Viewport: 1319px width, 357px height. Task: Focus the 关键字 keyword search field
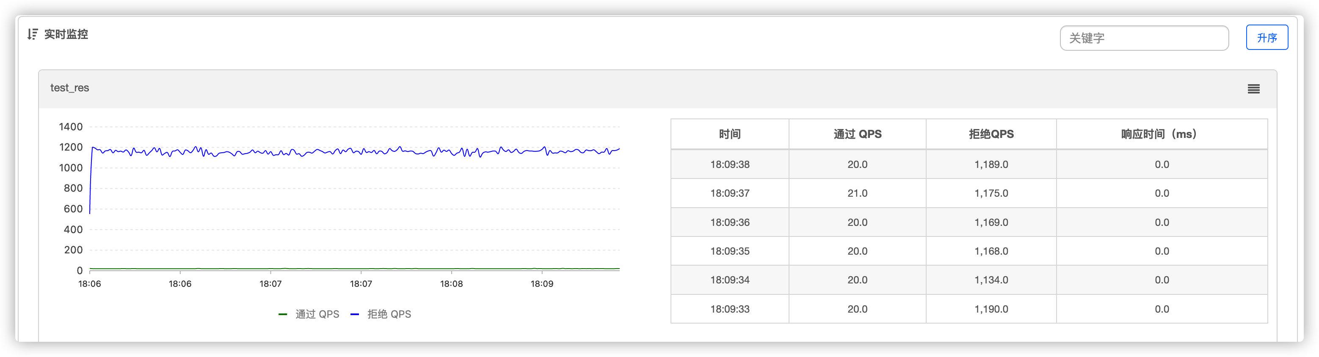click(x=1144, y=38)
